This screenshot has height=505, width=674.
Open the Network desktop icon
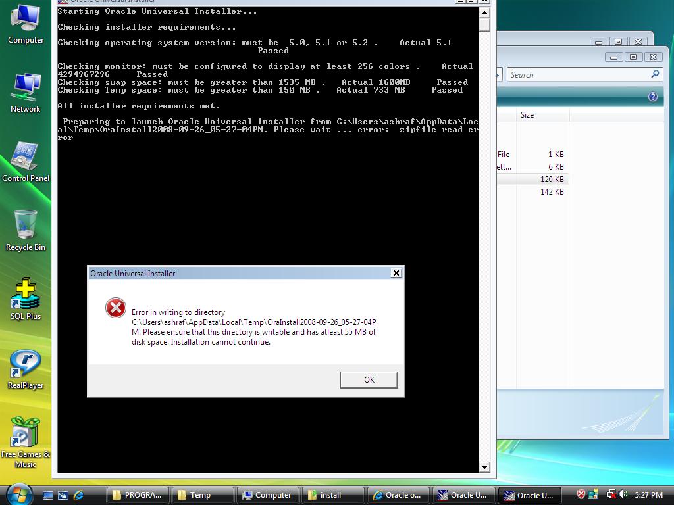coord(26,93)
